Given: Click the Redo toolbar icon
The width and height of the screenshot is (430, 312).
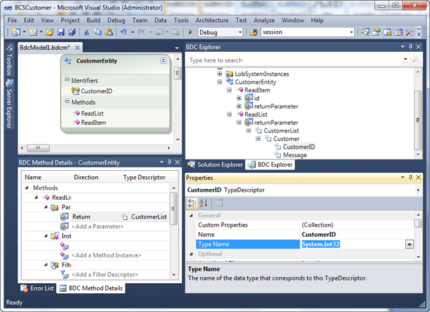Looking at the screenshot, I should pyautogui.click(x=141, y=32).
